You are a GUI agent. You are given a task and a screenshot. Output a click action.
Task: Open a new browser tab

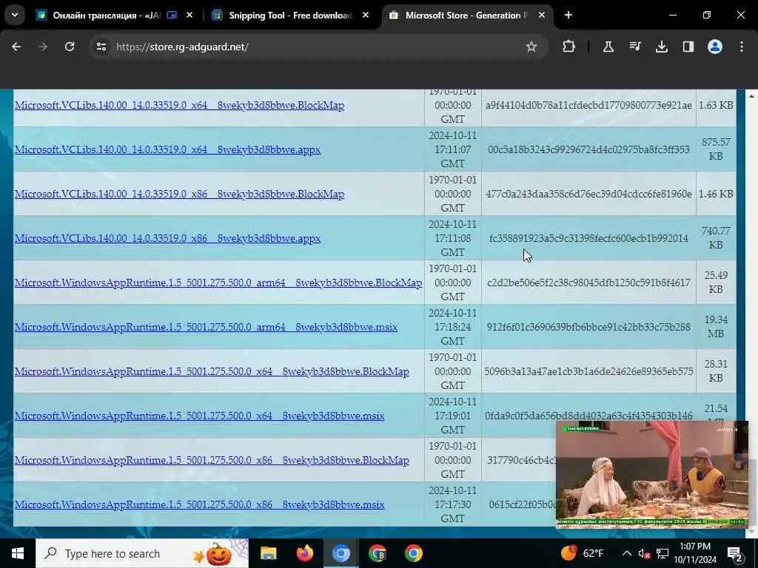click(568, 16)
